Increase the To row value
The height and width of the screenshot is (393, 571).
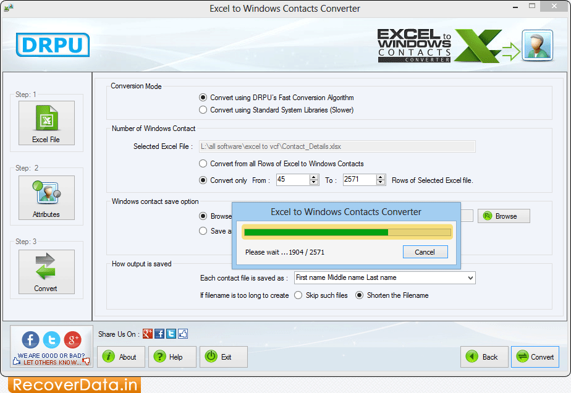(x=381, y=177)
